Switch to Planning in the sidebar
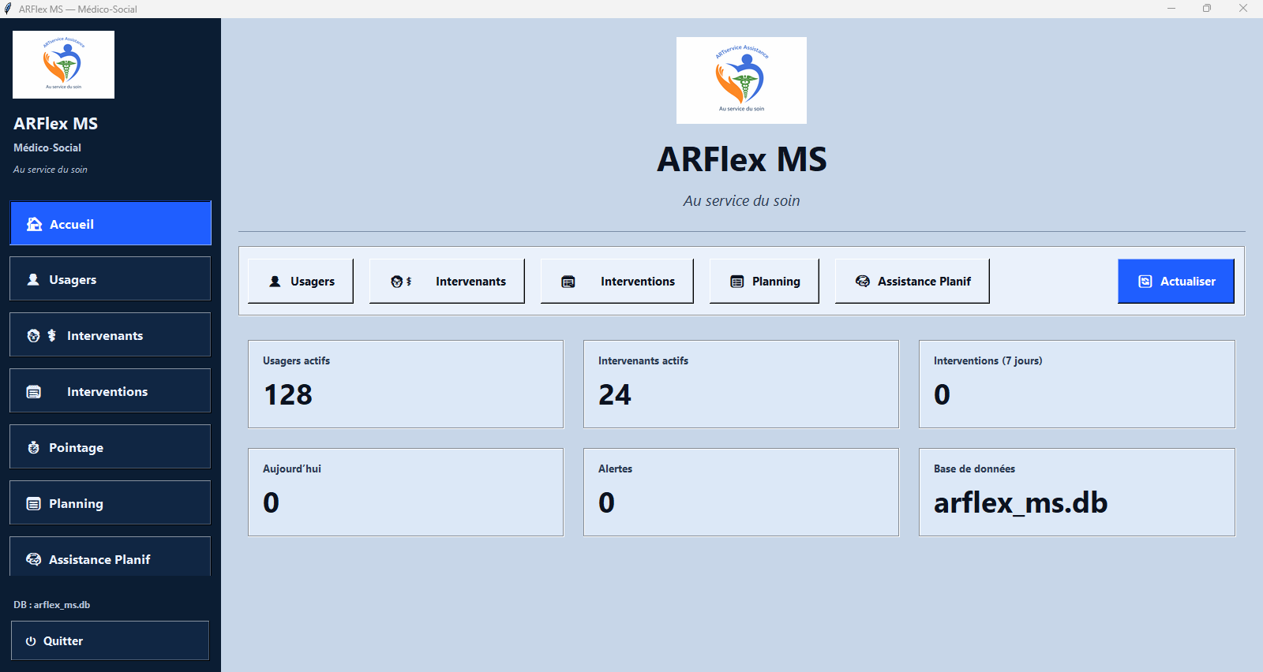Screen dimensions: 1263x672 [x=111, y=502]
